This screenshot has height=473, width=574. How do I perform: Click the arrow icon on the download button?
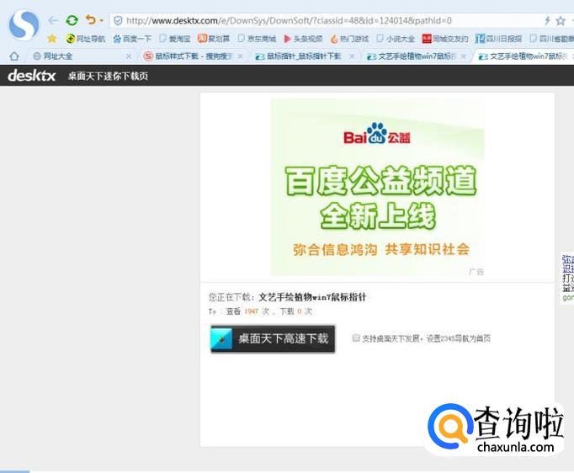pos(221,338)
